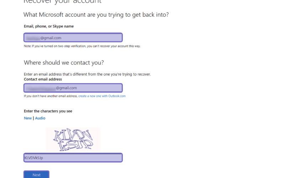The height and width of the screenshot is (178, 285).
Task: Click the 'What Microsoft account' question heading
Action: point(96,15)
